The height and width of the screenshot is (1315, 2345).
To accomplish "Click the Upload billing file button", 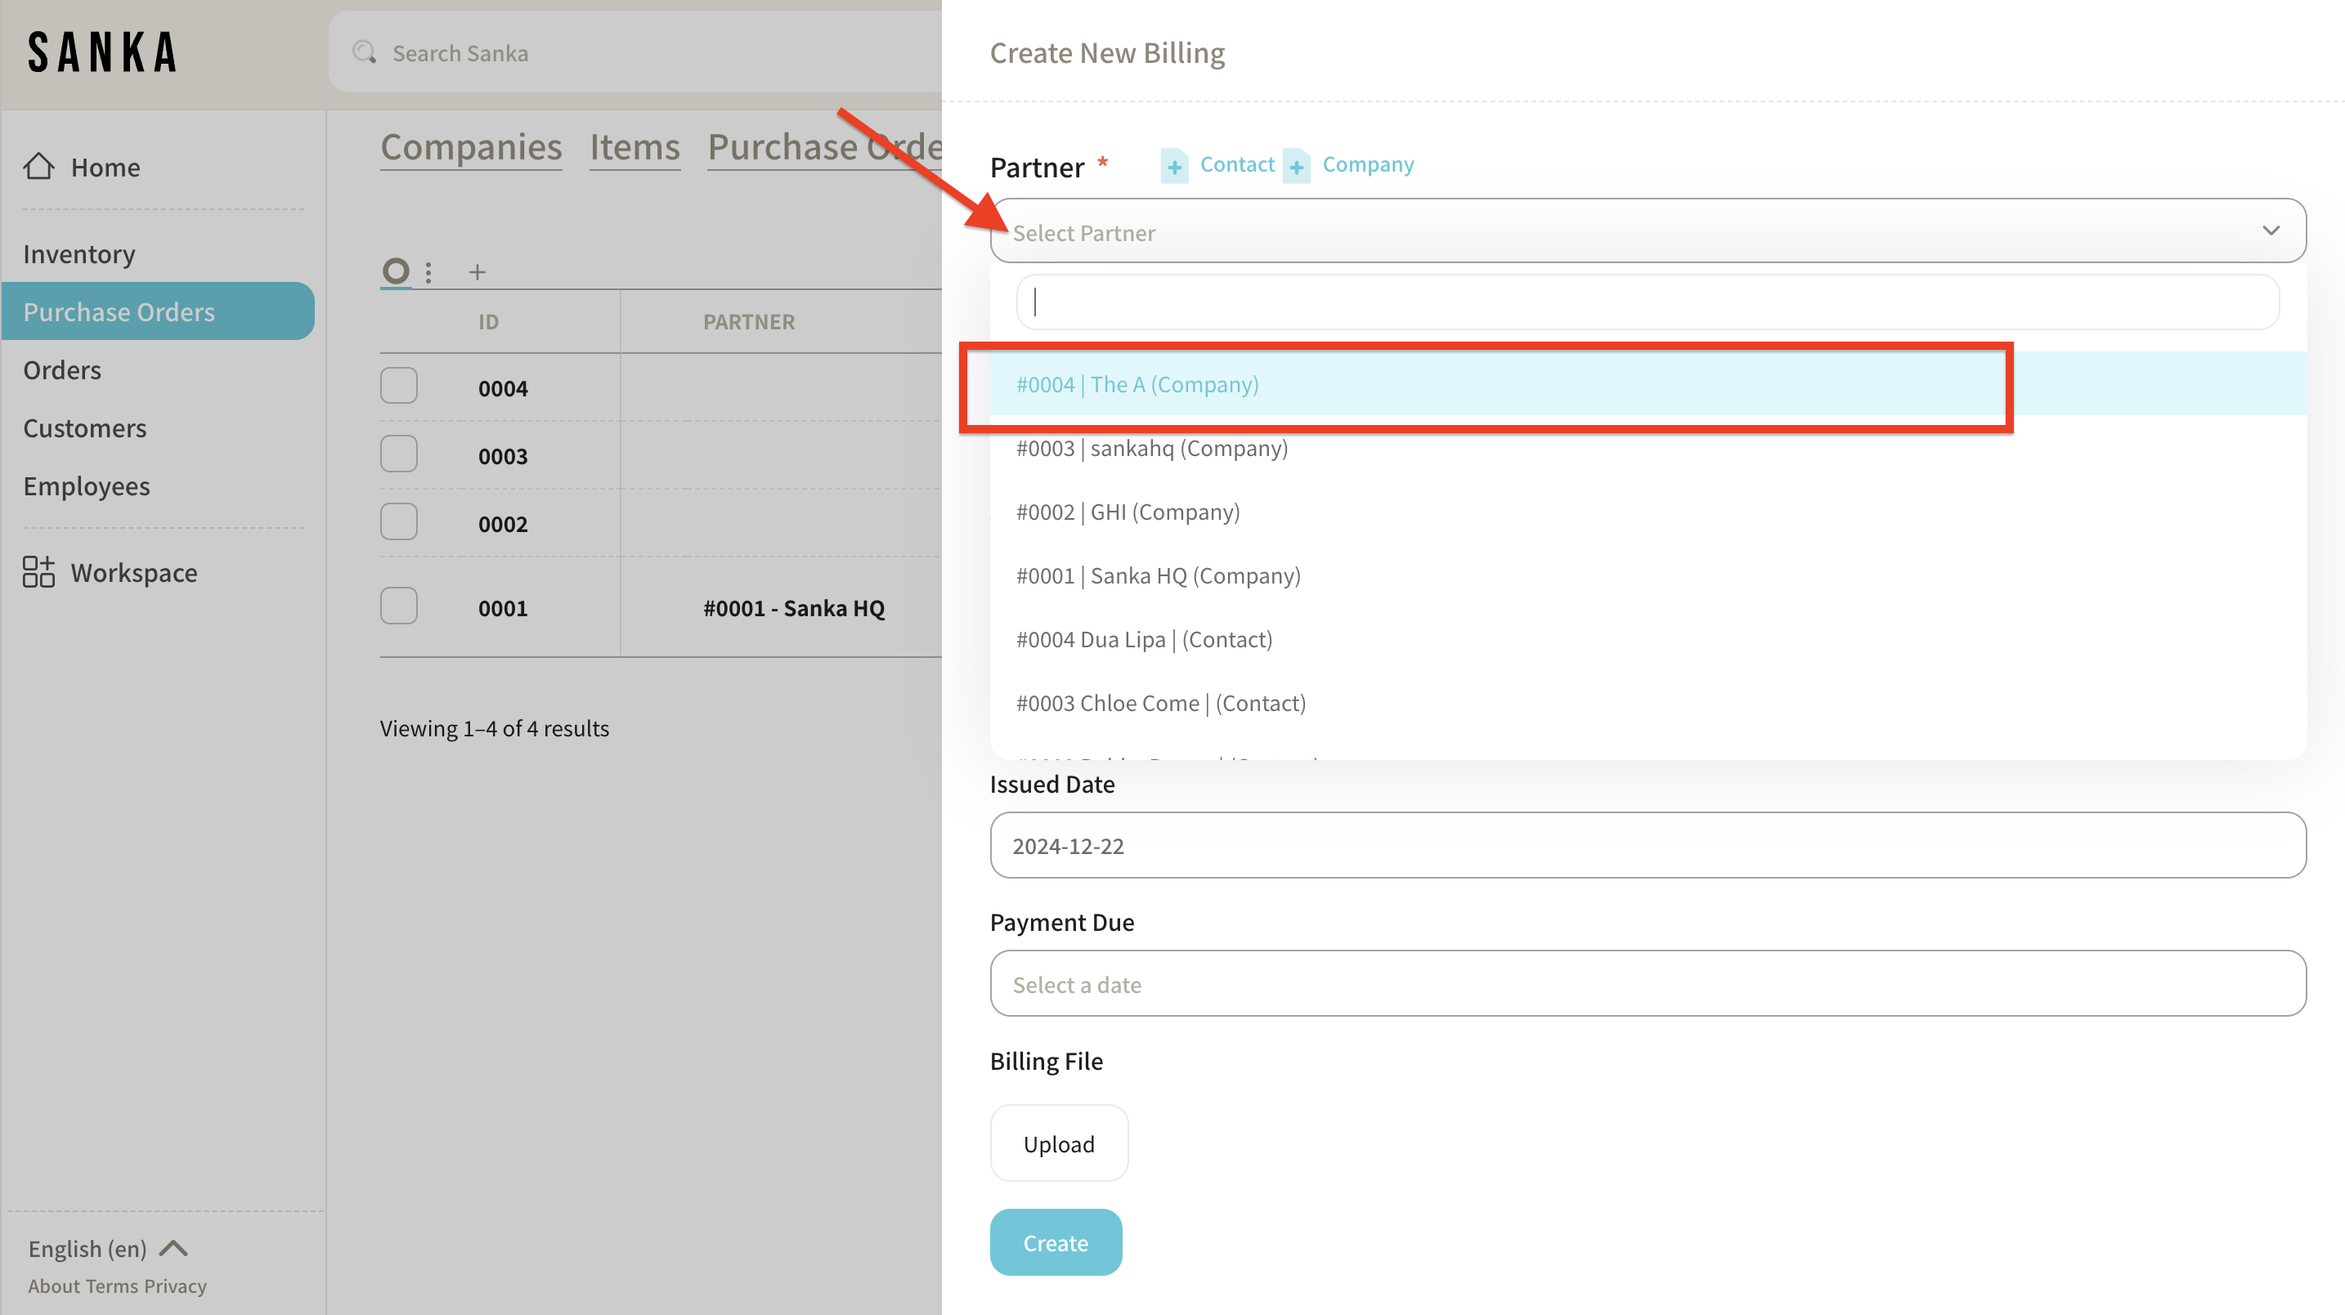I will (1059, 1144).
